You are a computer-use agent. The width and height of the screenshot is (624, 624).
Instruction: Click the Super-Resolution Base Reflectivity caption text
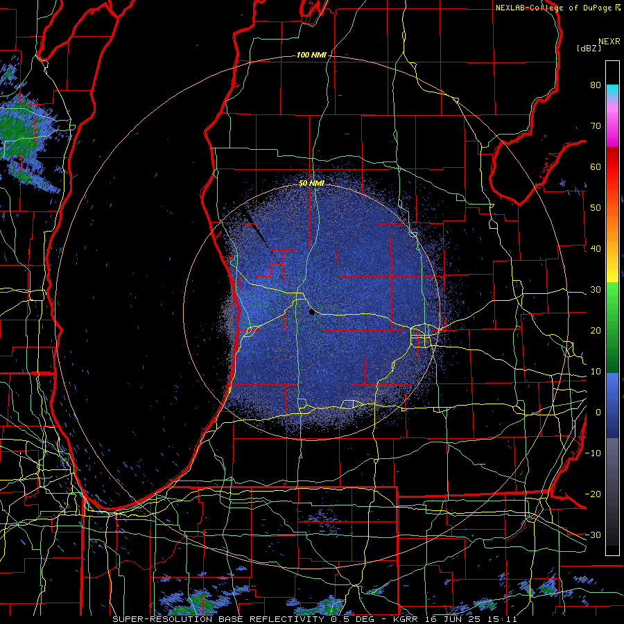click(x=218, y=619)
